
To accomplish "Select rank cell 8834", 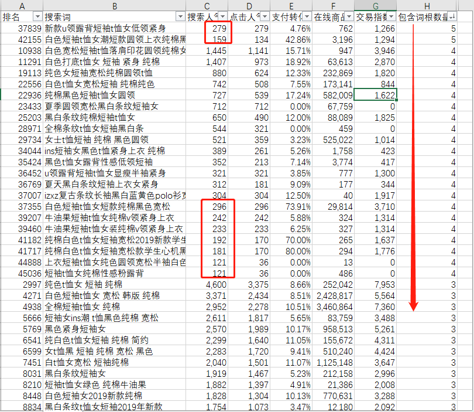I will pos(22,407).
